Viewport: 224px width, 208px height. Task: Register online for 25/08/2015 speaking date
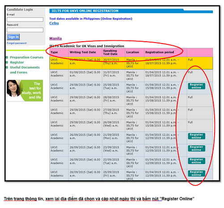(x=197, y=86)
